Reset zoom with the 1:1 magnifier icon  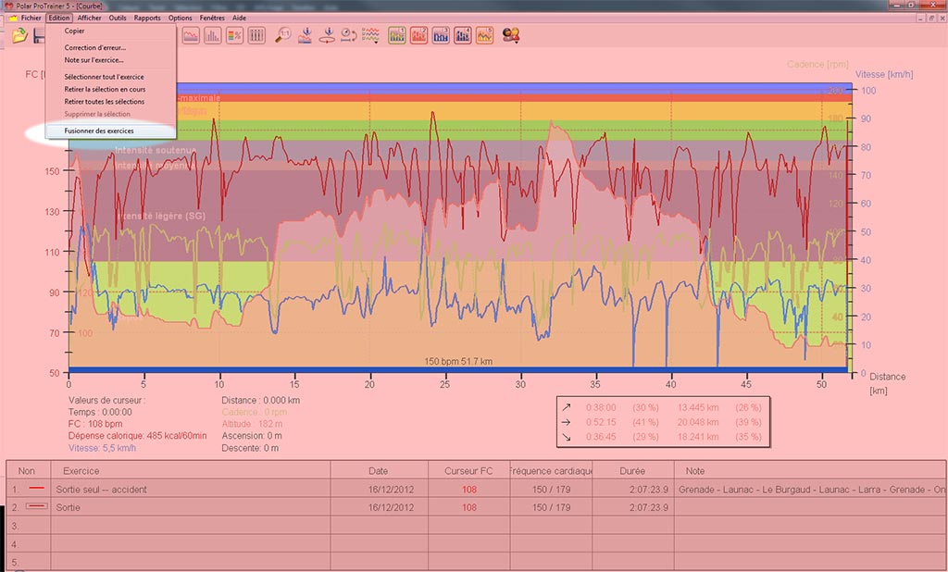[283, 36]
